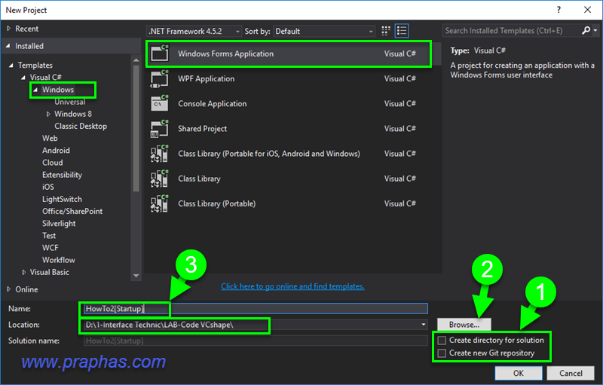603x385 pixels.
Task: Expand the Visual Basic tree node
Action: [23, 273]
